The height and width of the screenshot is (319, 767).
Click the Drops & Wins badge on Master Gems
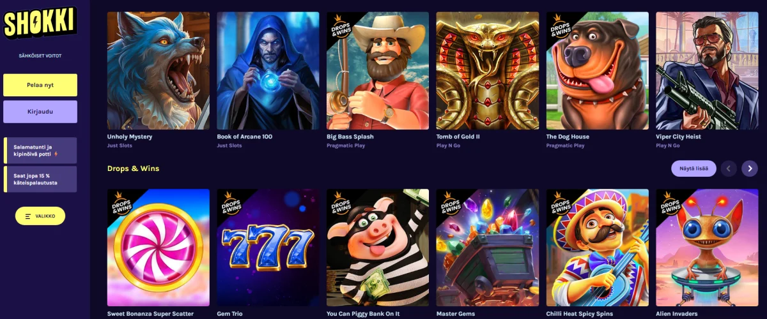451,204
